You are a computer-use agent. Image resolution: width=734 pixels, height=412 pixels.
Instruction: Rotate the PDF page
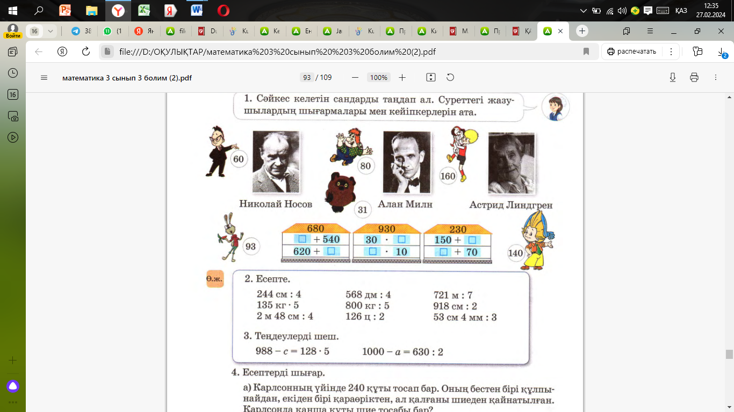tap(450, 77)
